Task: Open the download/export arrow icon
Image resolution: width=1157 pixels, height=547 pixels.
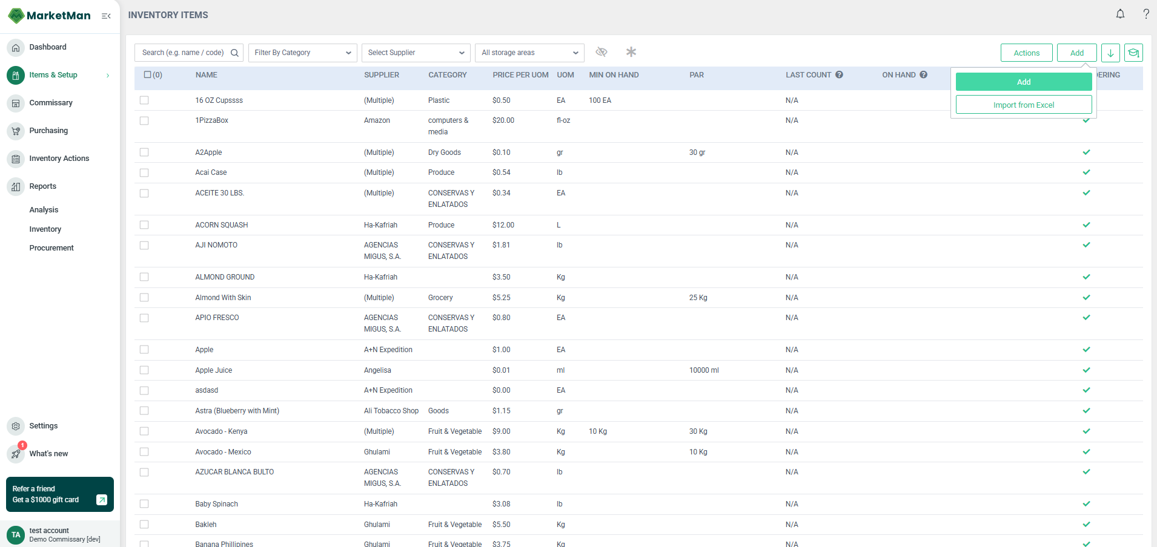Action: (x=1110, y=53)
